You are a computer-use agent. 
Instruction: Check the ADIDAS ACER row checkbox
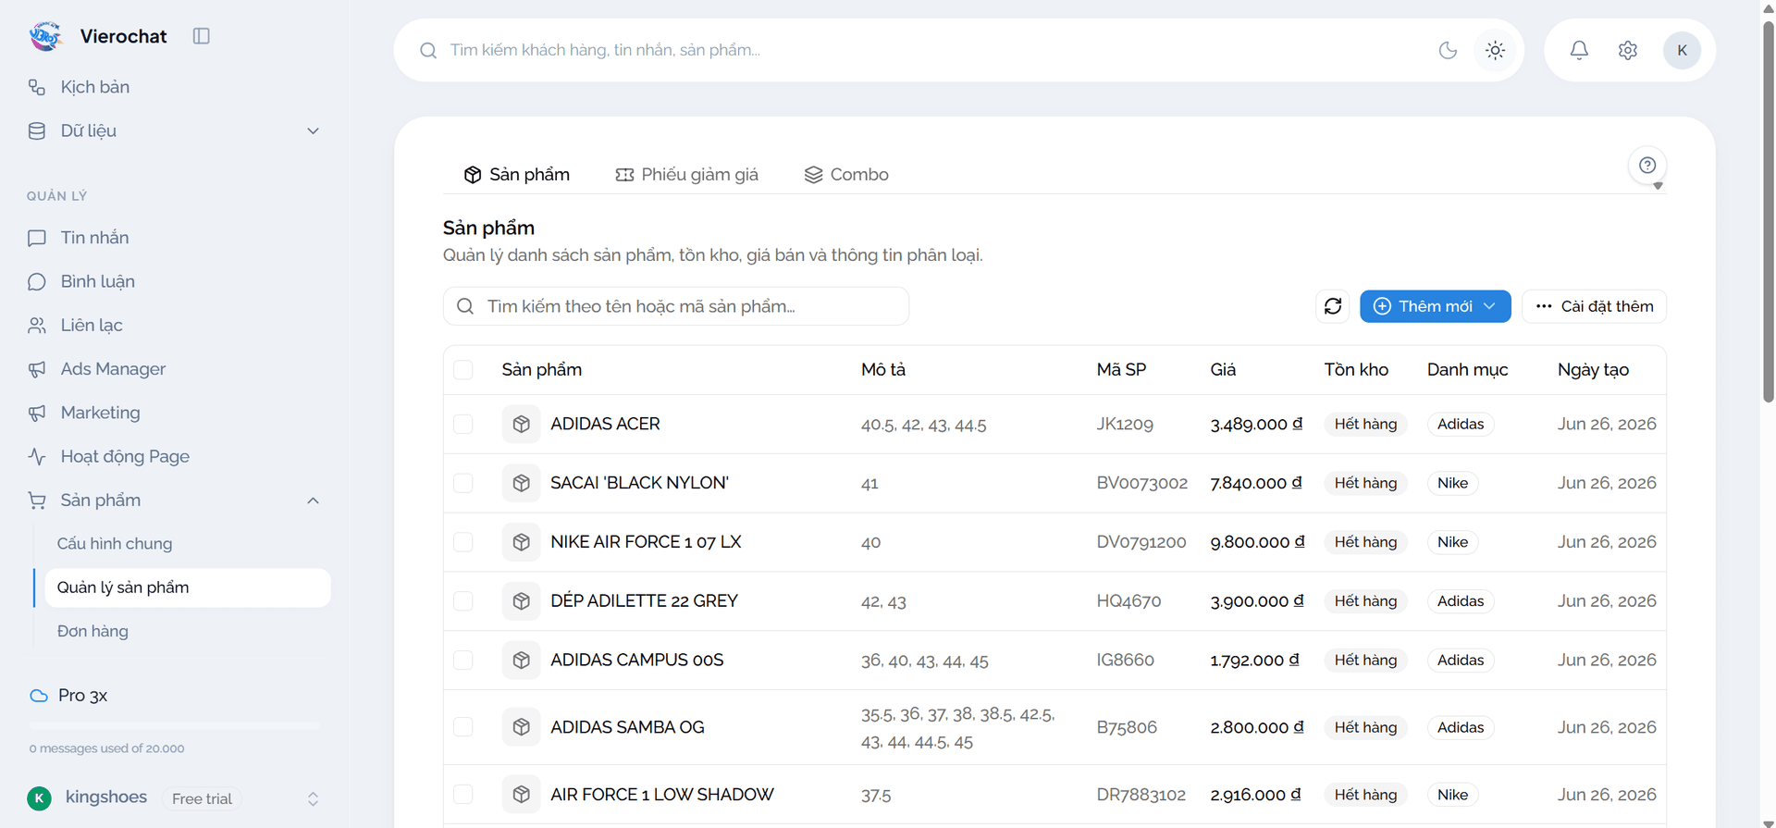point(463,424)
